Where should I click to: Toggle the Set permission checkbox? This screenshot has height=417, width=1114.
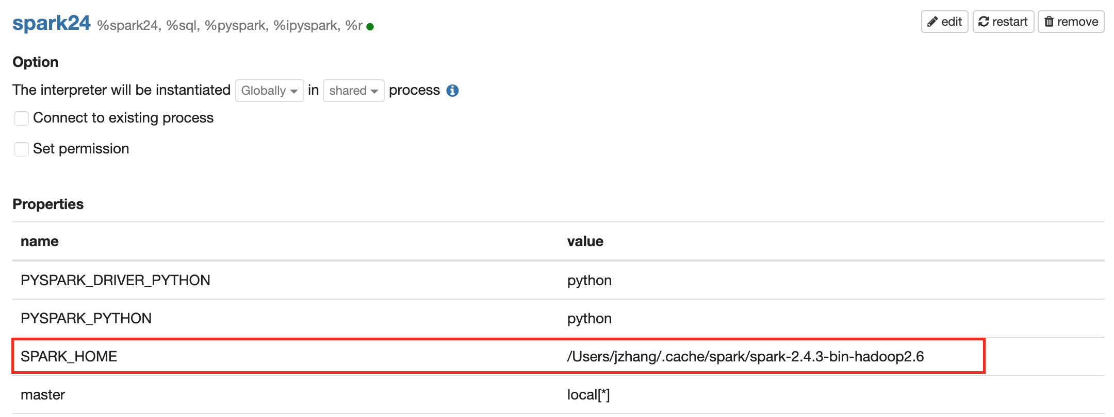[x=22, y=149]
